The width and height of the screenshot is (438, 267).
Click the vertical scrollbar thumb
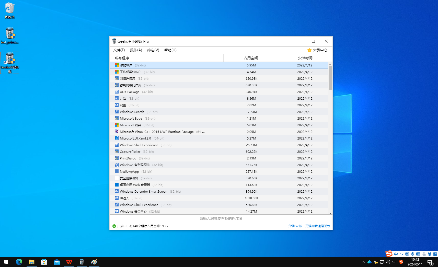[x=330, y=78]
